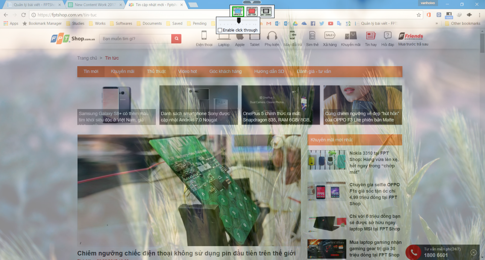Open the Pending bookmark folder
Viewport: 485px width, 260px height.
tap(196, 23)
